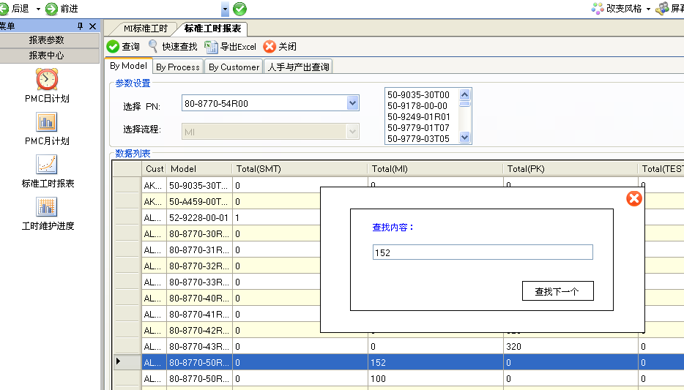Click 快速查找 magnifier toolbar button
The image size is (684, 390).
coord(173,46)
